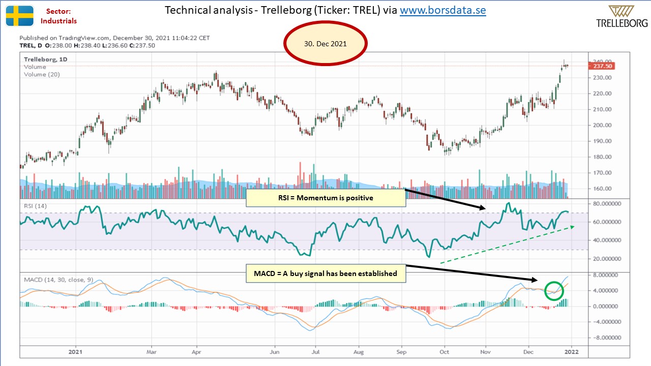Image resolution: width=651 pixels, height=366 pixels.
Task: Click the Jul label on the time axis
Action: [315, 351]
